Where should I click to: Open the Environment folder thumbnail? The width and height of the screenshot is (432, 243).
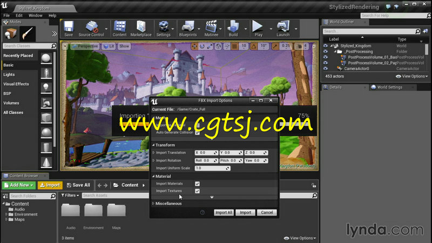tap(93, 211)
